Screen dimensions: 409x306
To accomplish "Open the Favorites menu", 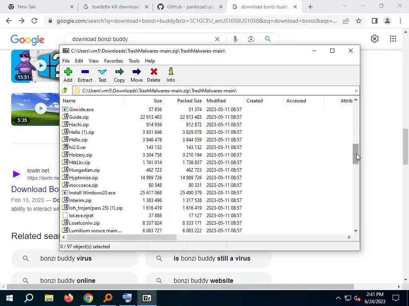I will (x=113, y=61).
